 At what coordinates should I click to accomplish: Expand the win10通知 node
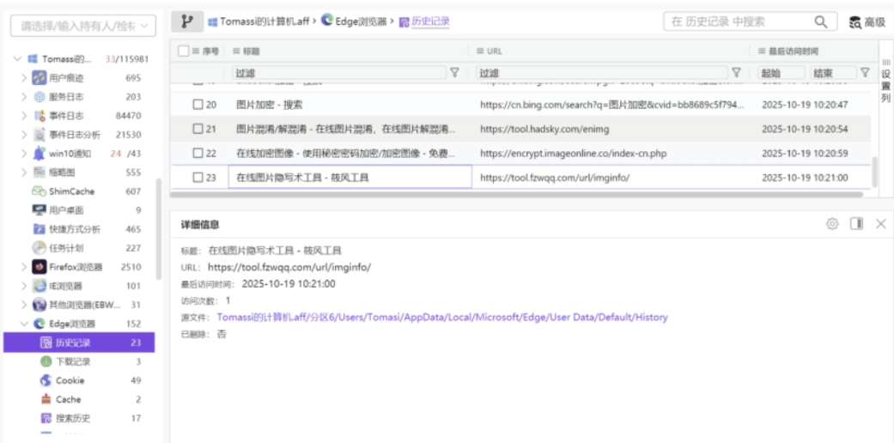pos(24,154)
